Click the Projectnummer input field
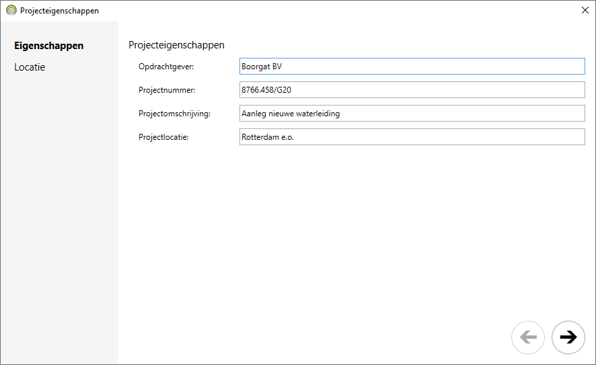Image resolution: width=596 pixels, height=365 pixels. [412, 90]
